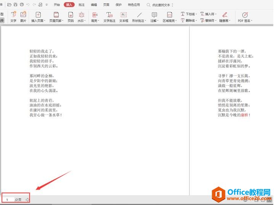This screenshot has height=205, width=274.
Task: Click the line 那榆荫下的一潭 on page two
Action: [x=232, y=51]
